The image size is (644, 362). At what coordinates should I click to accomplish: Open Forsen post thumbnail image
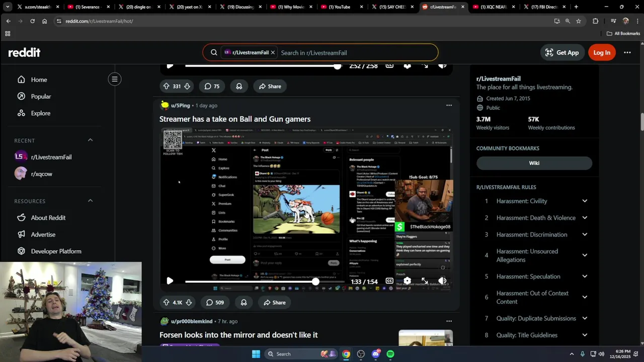[x=426, y=338]
